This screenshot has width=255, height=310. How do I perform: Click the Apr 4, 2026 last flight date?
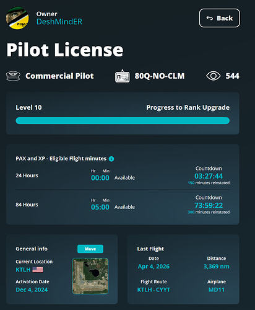153,267
